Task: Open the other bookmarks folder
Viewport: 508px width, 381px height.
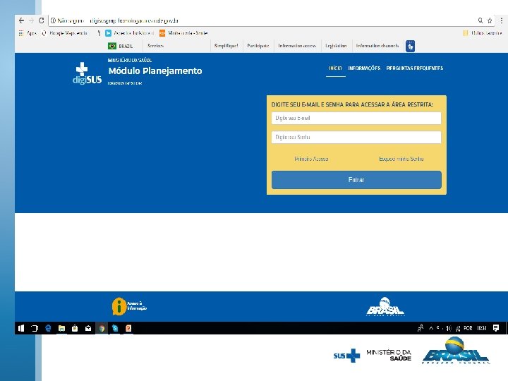Action: click(x=483, y=33)
